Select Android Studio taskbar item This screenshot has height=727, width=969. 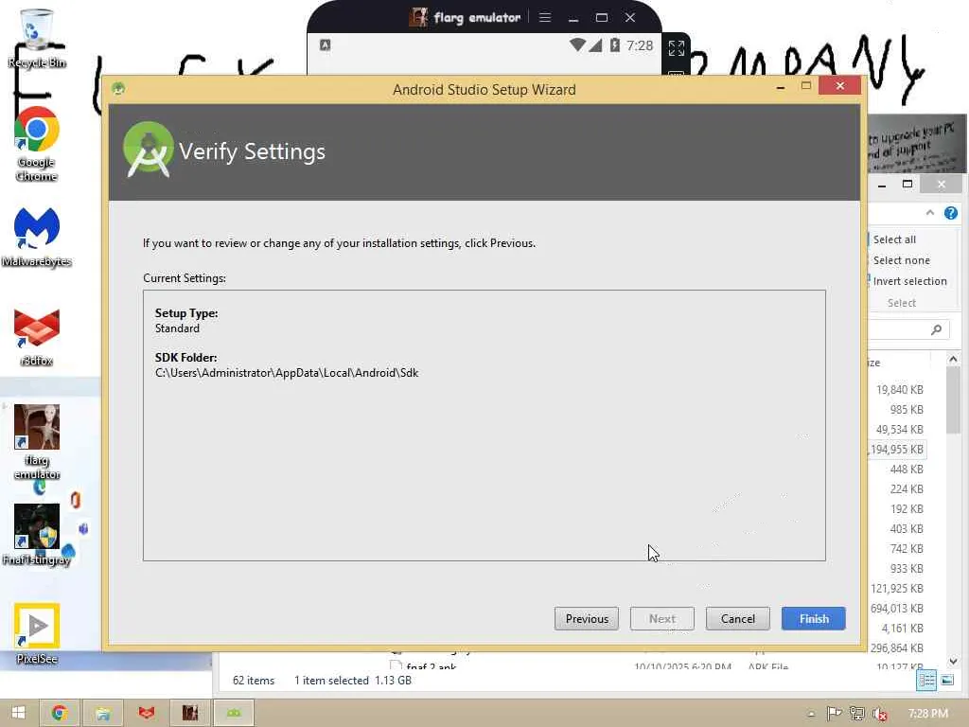coord(234,713)
